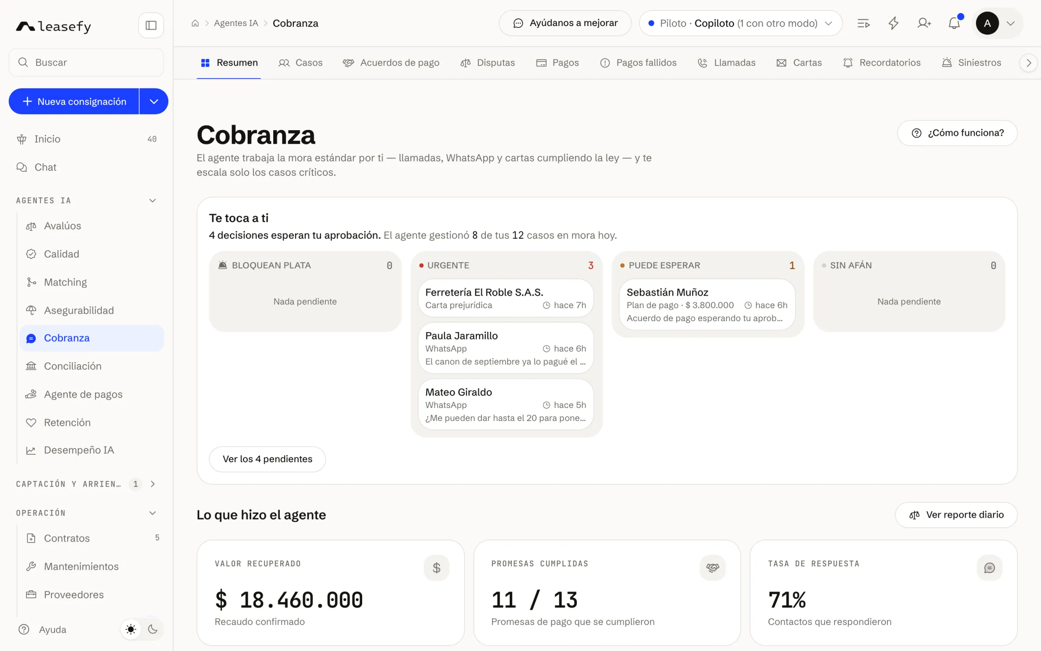
Task: Click Nueva consignación button
Action: 74,102
